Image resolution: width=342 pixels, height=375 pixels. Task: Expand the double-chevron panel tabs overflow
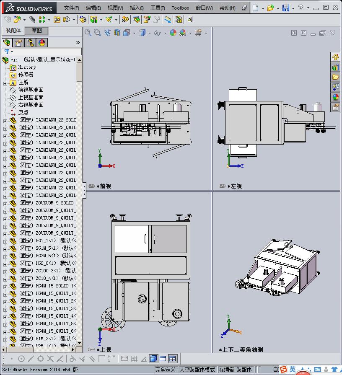(x=78, y=43)
